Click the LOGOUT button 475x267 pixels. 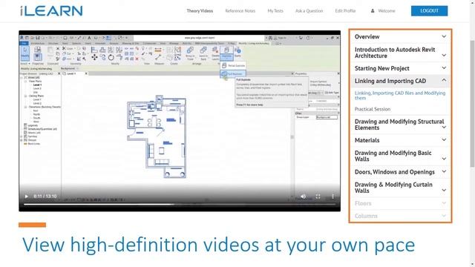tap(429, 11)
